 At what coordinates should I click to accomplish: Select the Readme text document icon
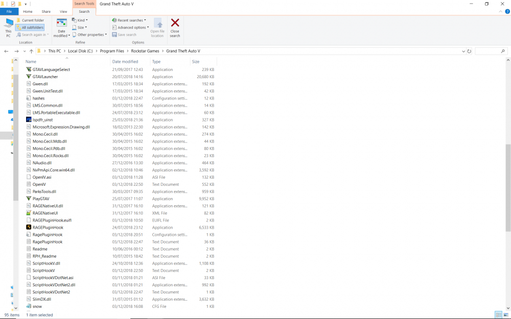click(x=29, y=249)
